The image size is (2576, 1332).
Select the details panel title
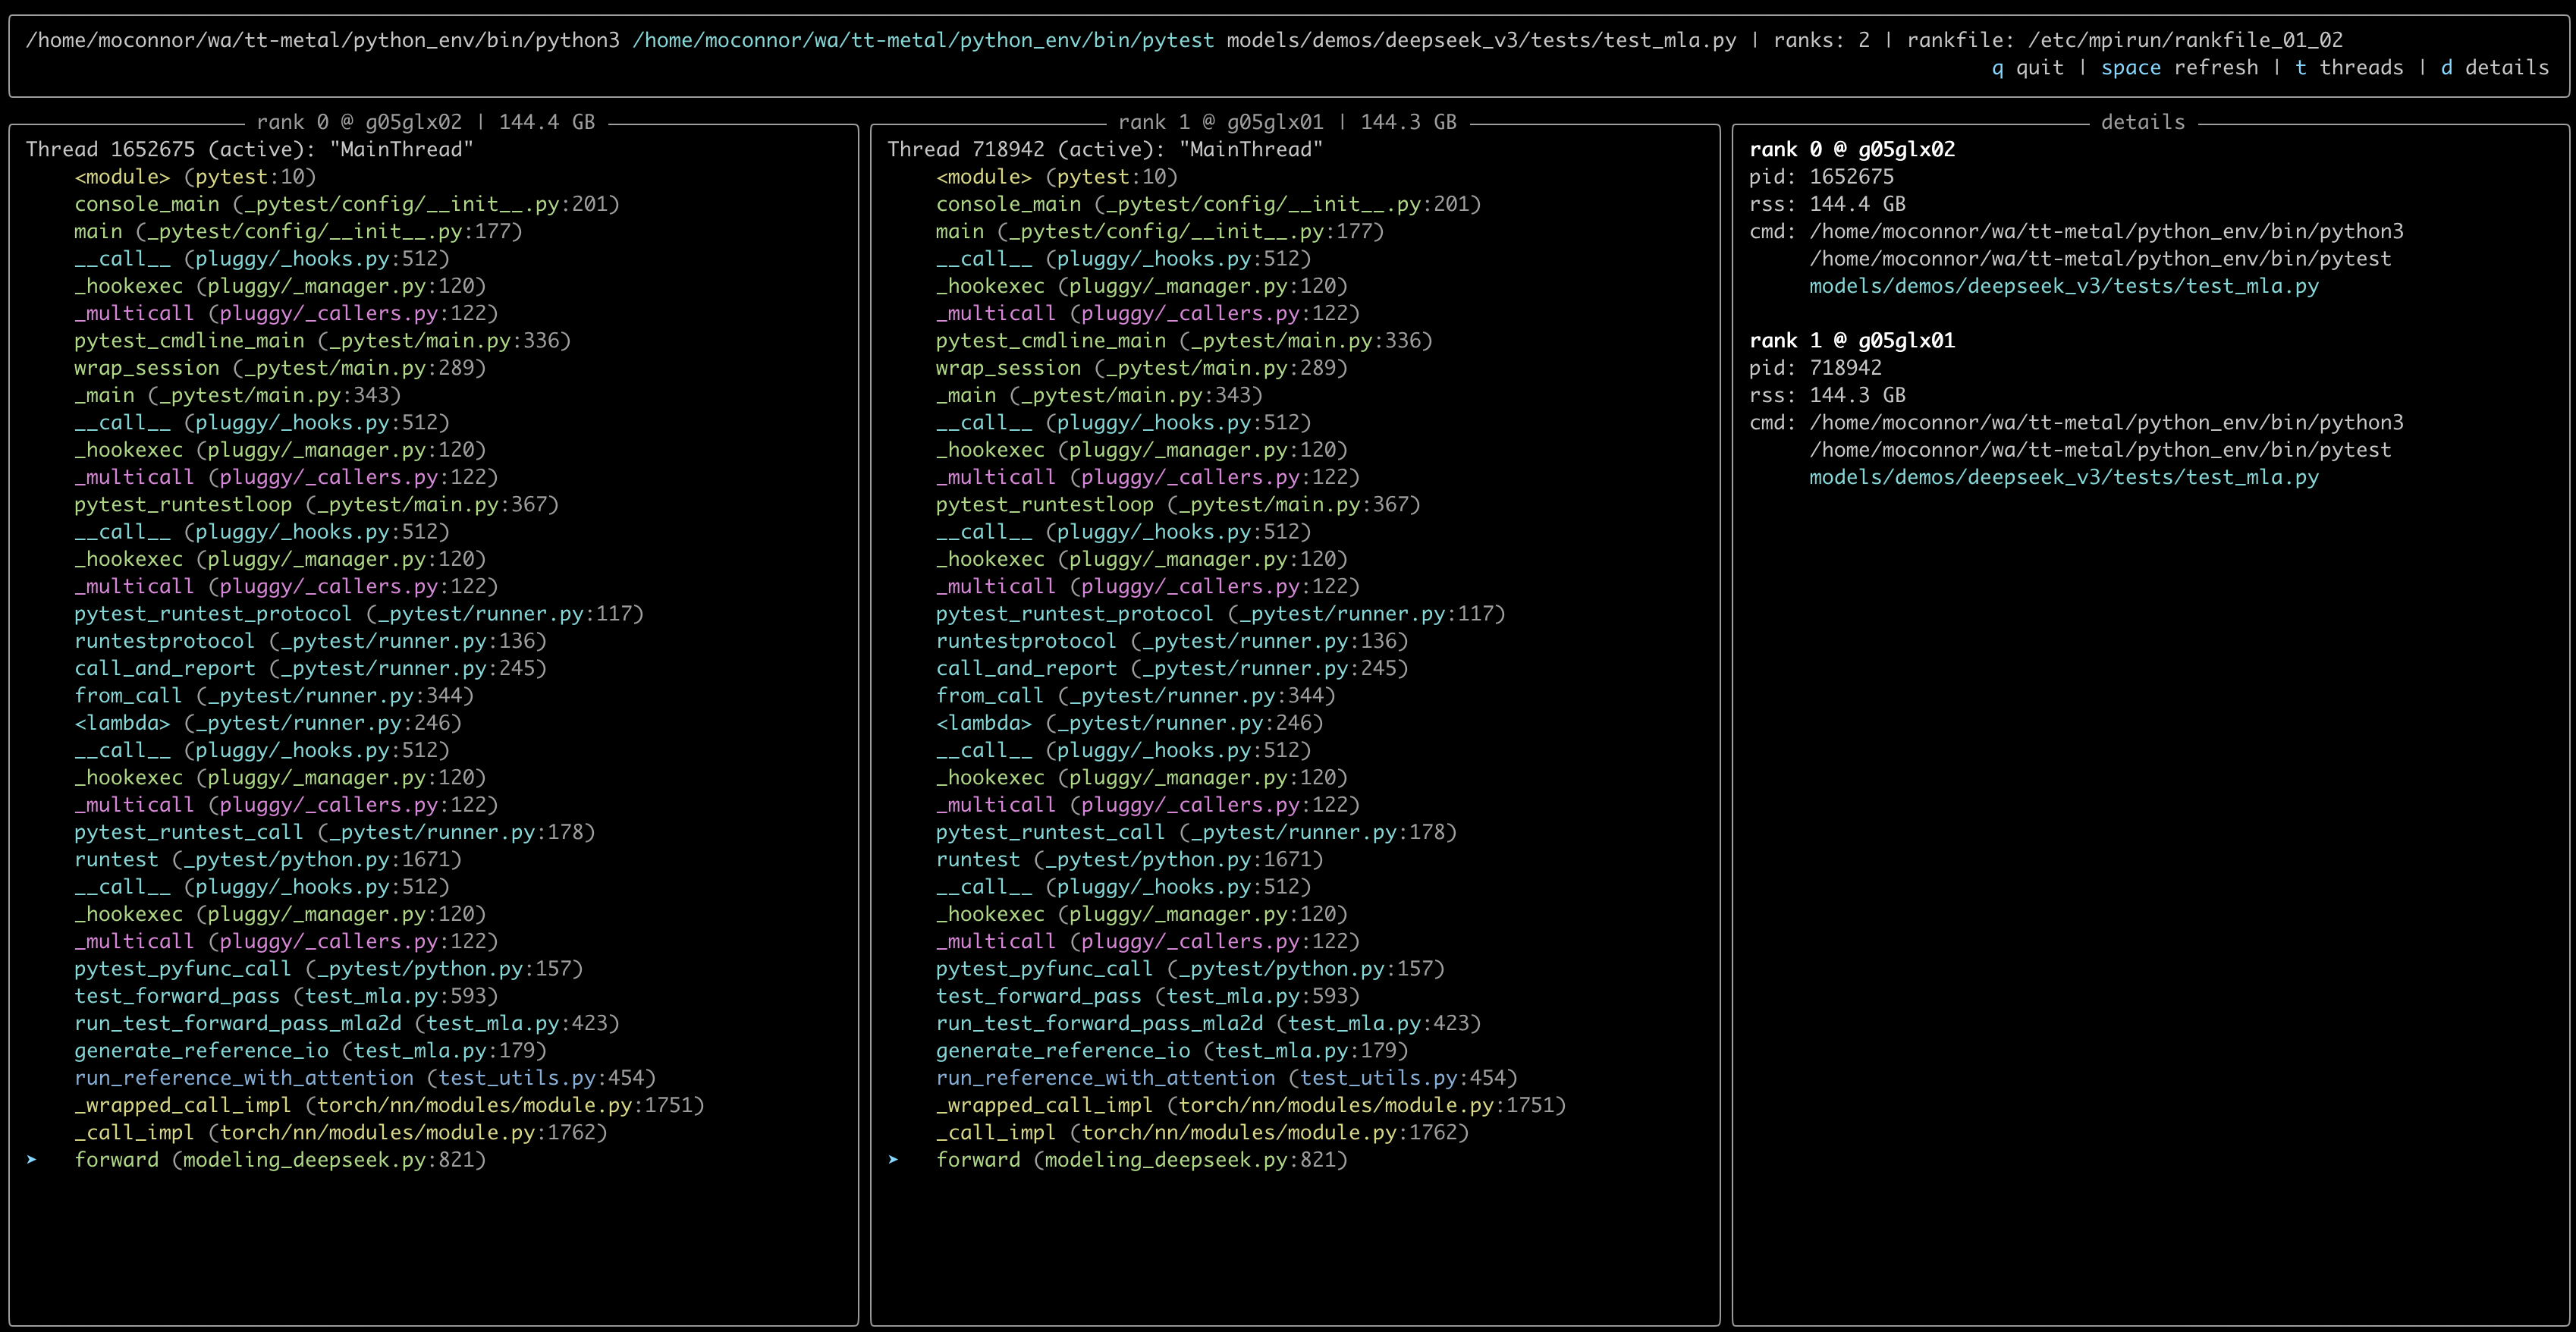[x=2143, y=122]
